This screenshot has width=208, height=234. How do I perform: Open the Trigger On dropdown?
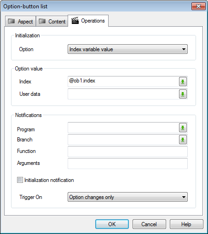[x=127, y=197]
